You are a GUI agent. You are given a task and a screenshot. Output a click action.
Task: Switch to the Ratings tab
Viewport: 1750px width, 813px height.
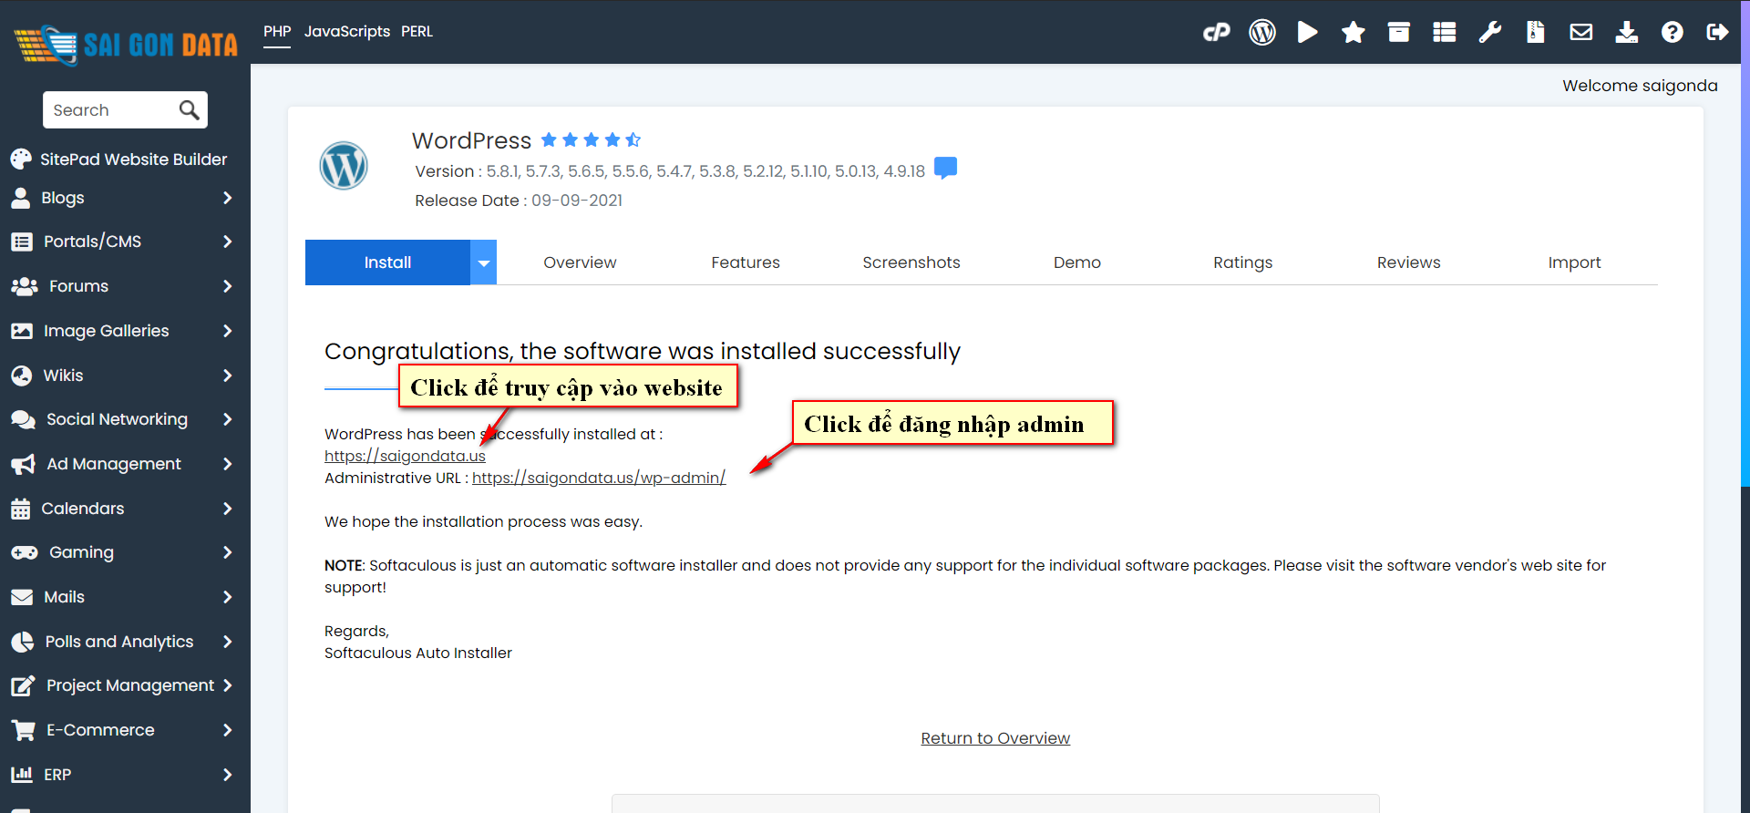[1242, 262]
